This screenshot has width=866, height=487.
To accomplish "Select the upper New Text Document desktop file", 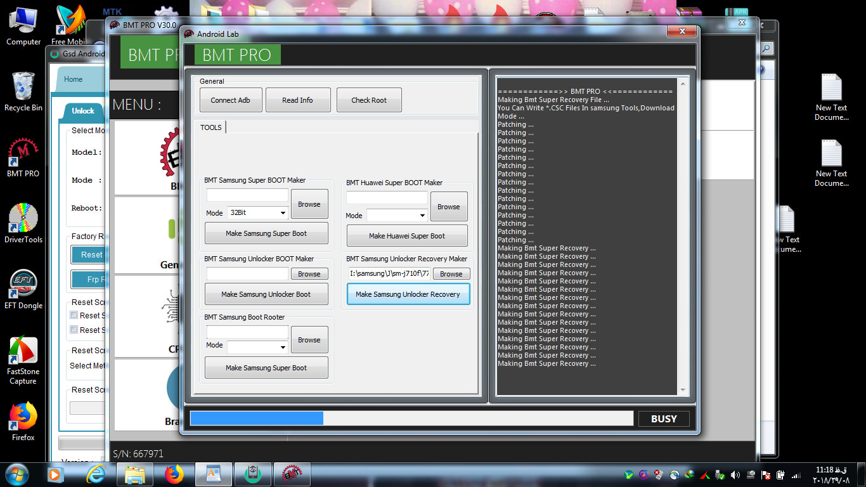I will 831,97.
